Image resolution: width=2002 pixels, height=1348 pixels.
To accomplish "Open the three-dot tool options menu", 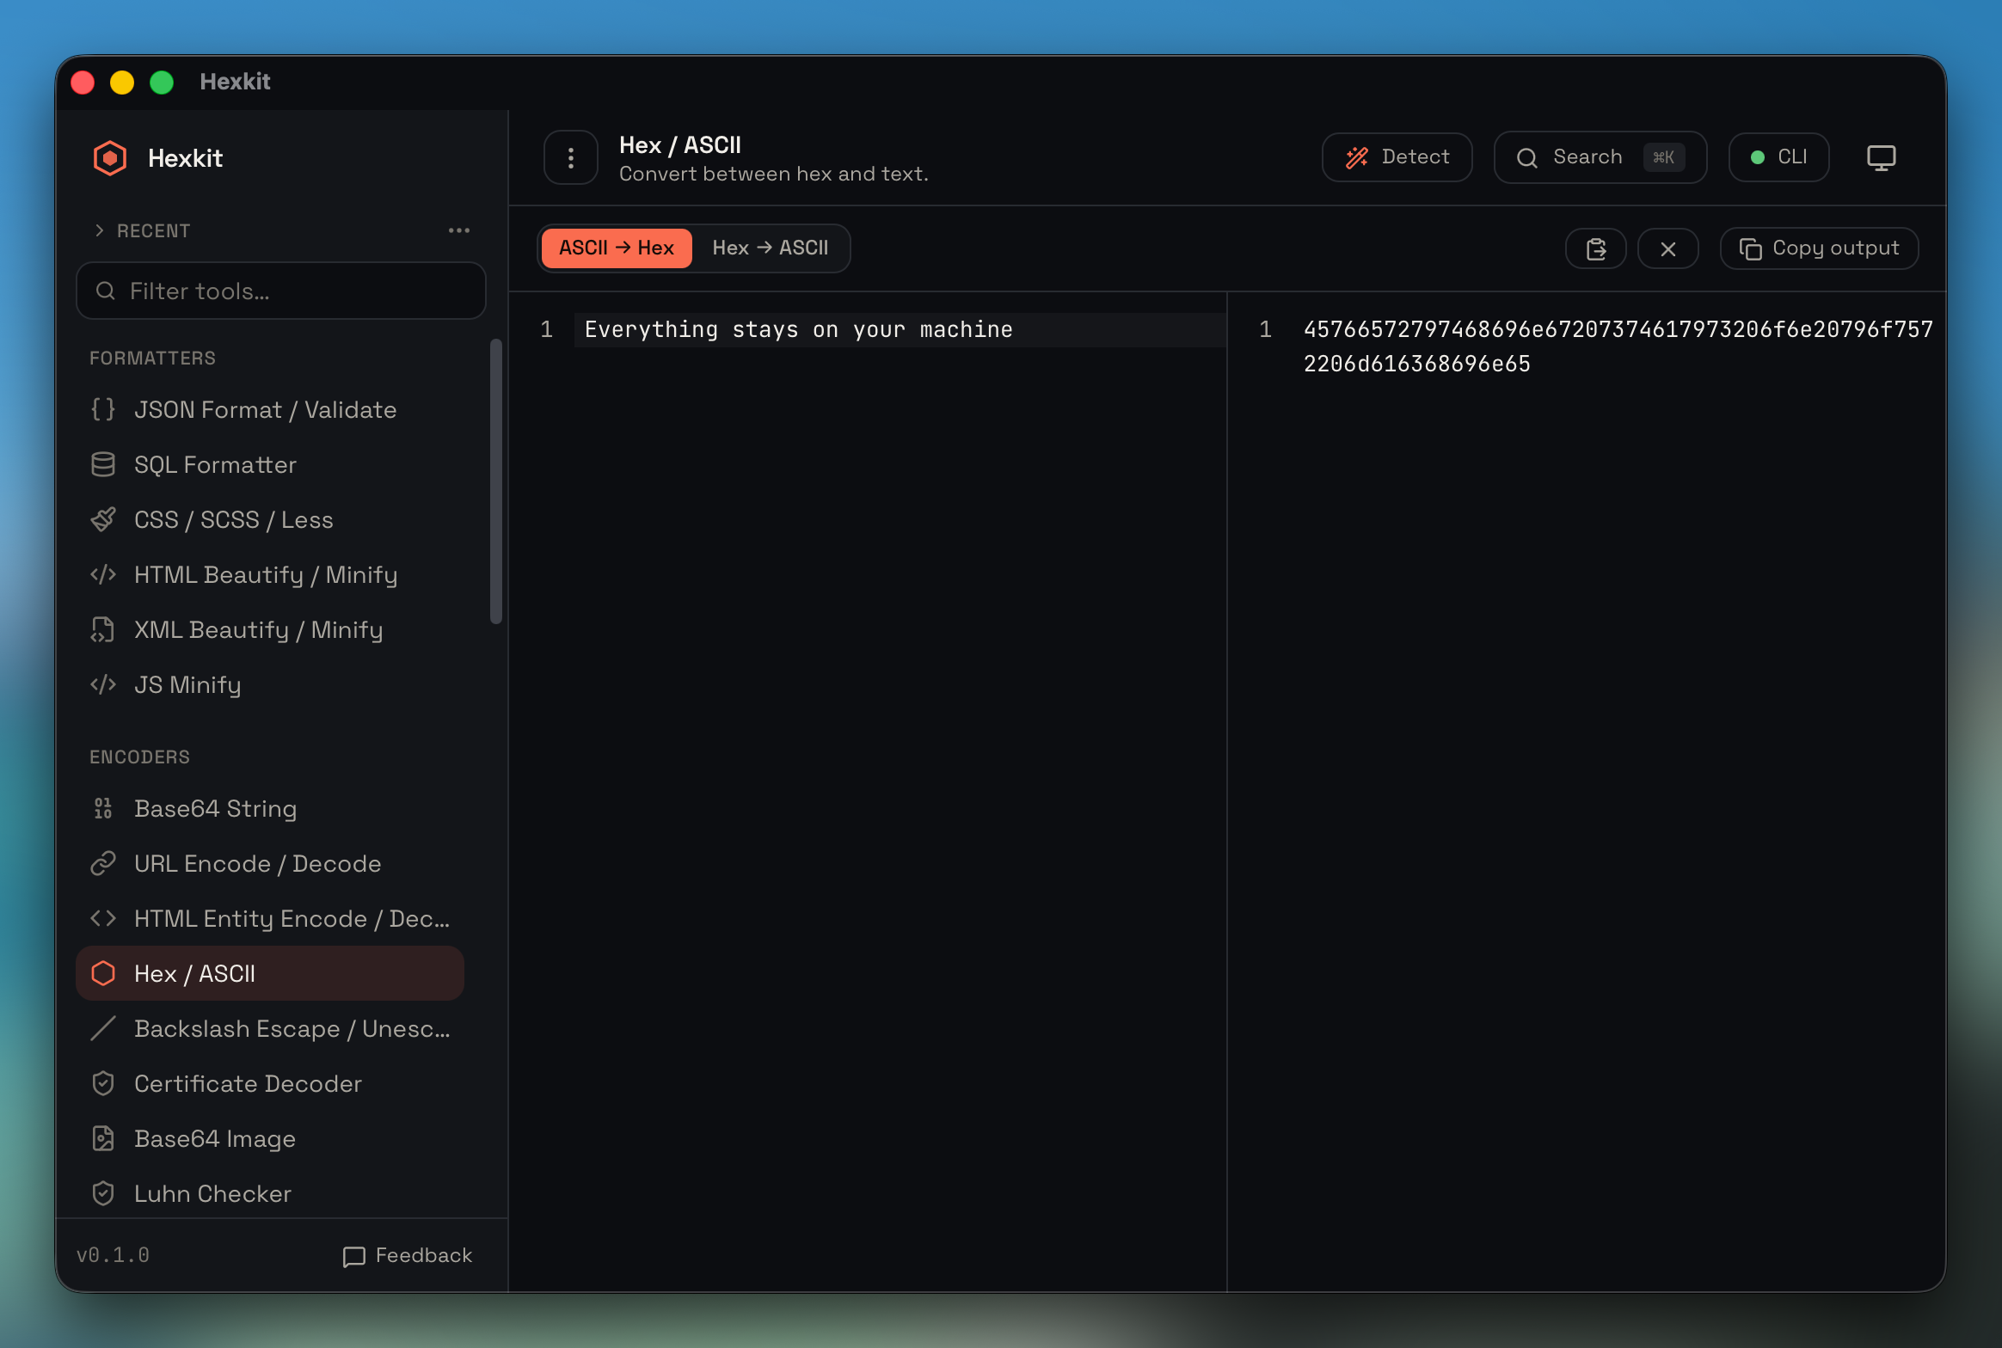I will coord(570,157).
